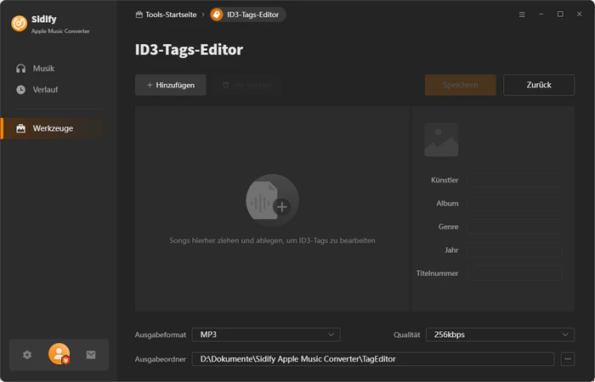This screenshot has height=382, width=595.
Task: Open the user account avatar
Action: tap(59, 354)
